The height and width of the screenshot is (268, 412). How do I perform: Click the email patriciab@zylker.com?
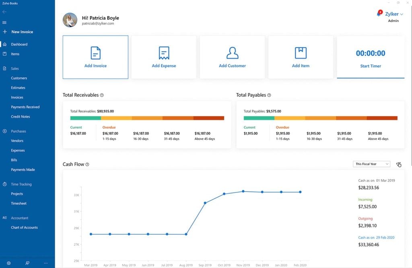pos(98,23)
